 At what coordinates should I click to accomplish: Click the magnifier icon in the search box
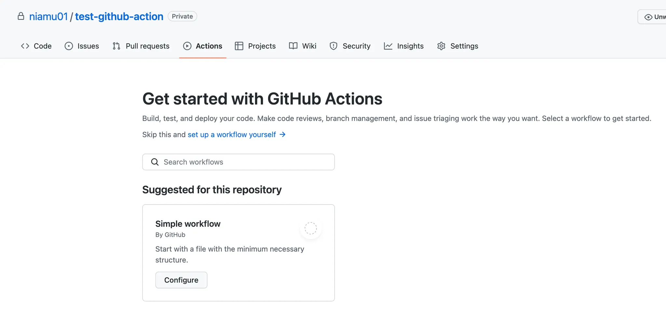(x=155, y=162)
